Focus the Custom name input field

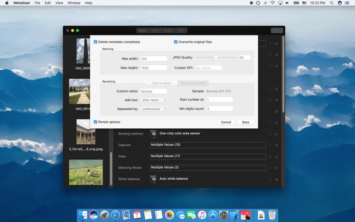click(154, 91)
